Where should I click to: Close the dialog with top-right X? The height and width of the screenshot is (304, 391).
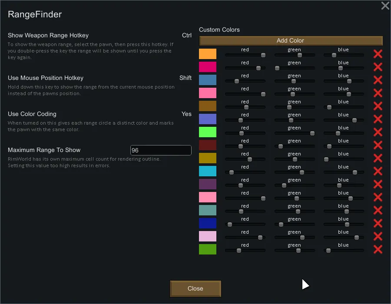click(385, 6)
